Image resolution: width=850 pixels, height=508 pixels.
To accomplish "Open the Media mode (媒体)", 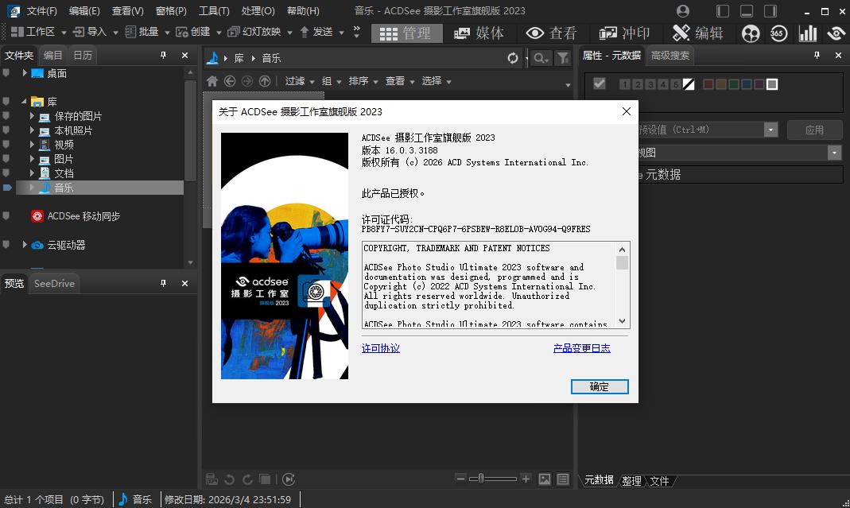I will click(x=479, y=33).
